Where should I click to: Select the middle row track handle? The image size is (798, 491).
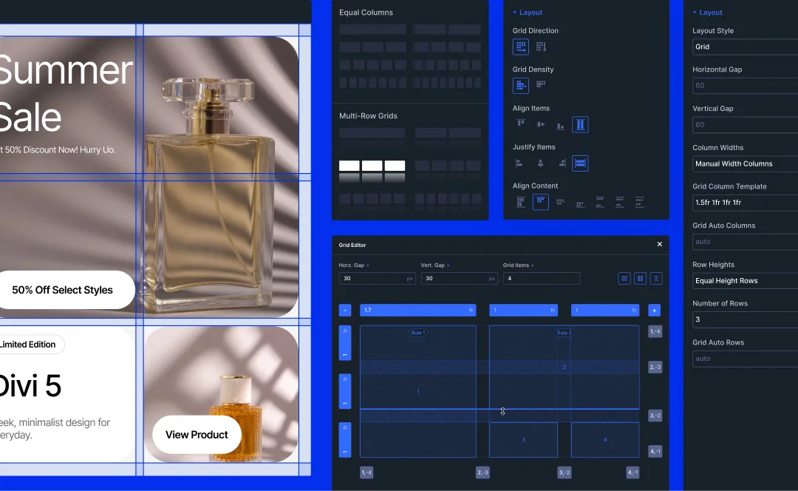(345, 391)
